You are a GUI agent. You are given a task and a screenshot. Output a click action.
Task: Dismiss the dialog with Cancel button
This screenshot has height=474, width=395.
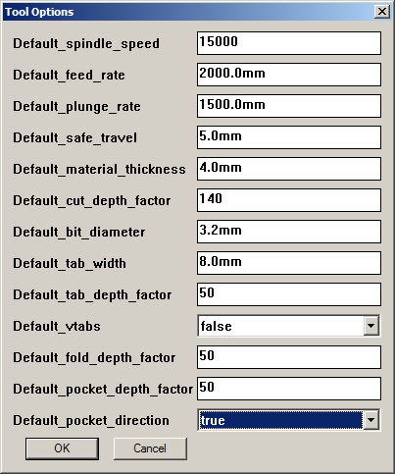150,448
